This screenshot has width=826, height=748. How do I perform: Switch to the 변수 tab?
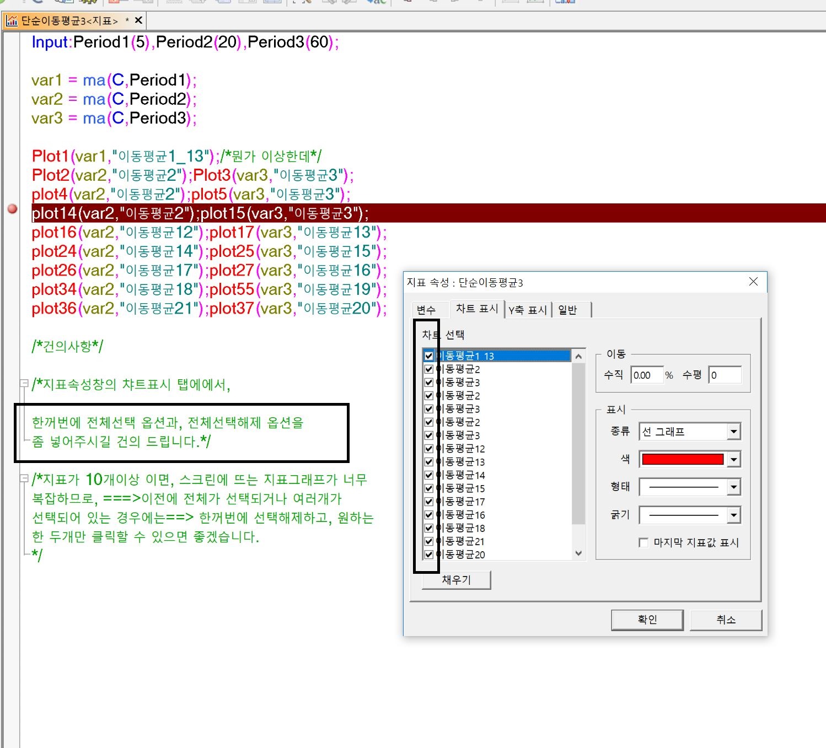pos(426,310)
